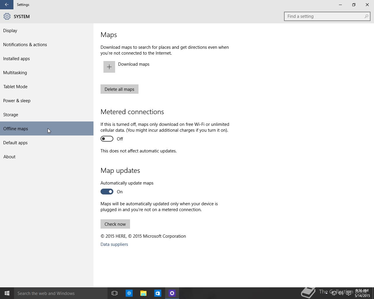Image resolution: width=374 pixels, height=299 pixels.
Task: Click the plus icon to download maps
Action: click(109, 67)
